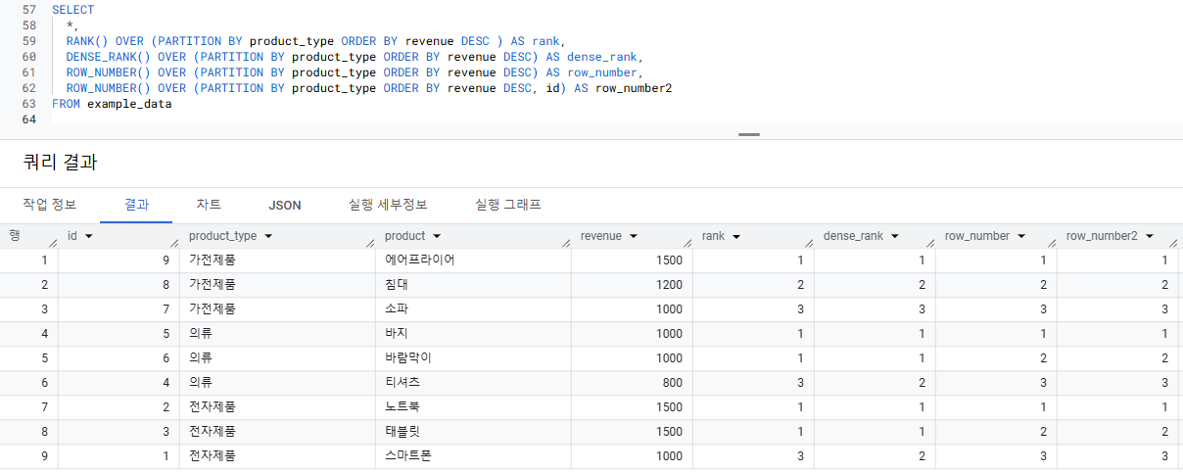1183x473 pixels.
Task: Click the revenue value 800
Action: click(x=673, y=383)
